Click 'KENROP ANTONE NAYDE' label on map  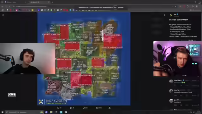click(112, 47)
